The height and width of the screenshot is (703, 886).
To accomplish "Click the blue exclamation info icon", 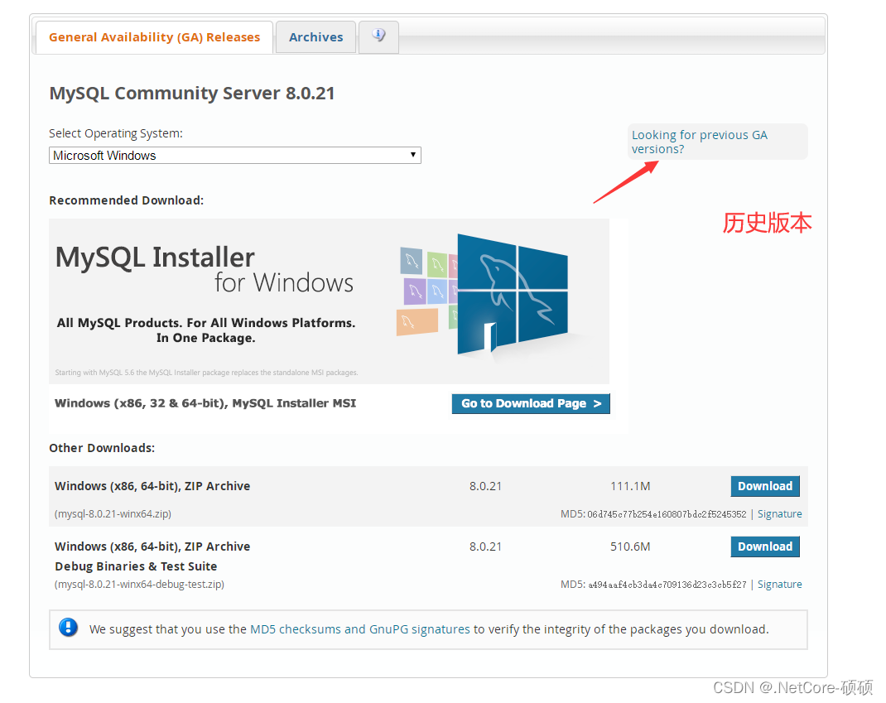I will click(69, 628).
